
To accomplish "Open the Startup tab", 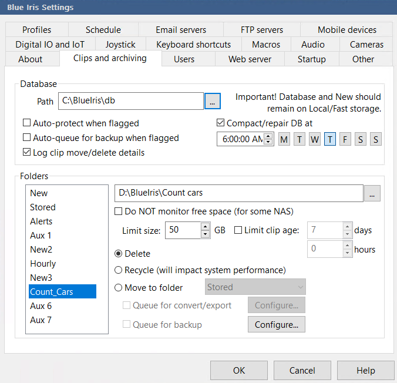I will 312,59.
